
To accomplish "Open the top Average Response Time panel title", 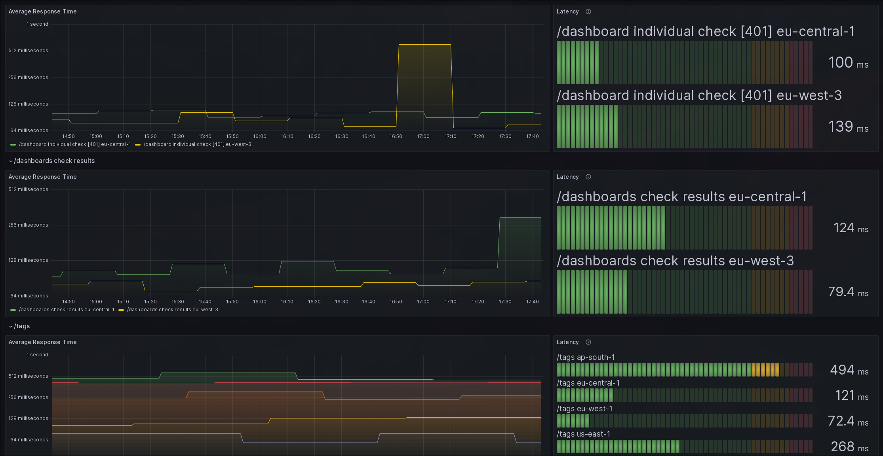I will (43, 11).
